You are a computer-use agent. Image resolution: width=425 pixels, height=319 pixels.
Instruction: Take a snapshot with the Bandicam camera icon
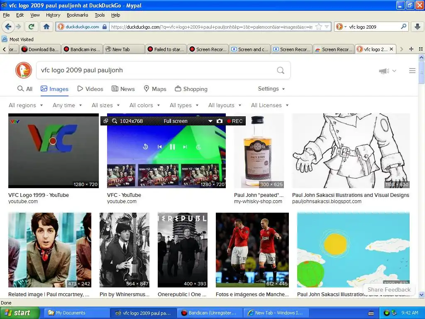pos(219,121)
